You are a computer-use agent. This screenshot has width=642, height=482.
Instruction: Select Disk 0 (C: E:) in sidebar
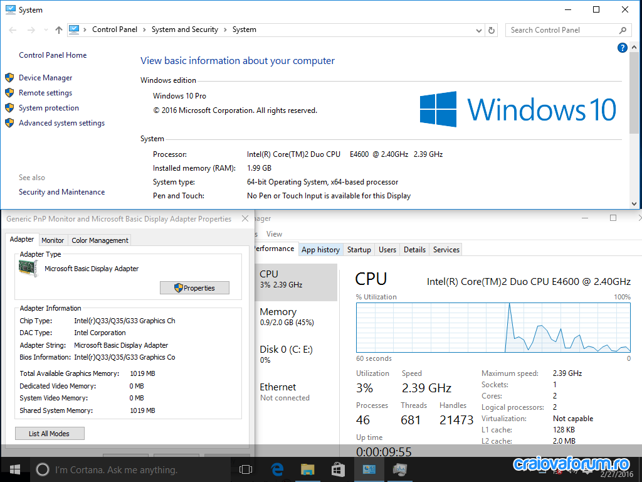click(x=297, y=355)
